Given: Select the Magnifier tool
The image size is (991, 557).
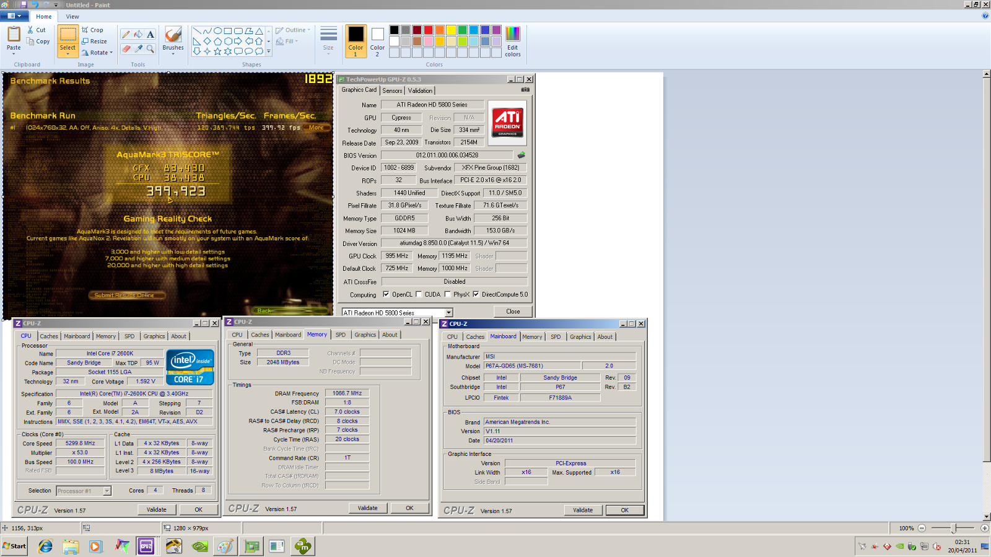Looking at the screenshot, I should tap(151, 48).
